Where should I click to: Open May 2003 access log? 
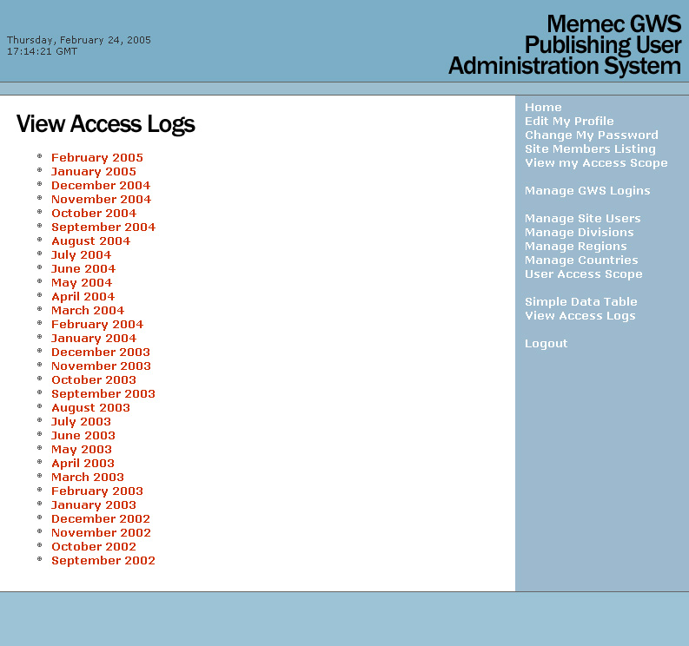click(82, 449)
